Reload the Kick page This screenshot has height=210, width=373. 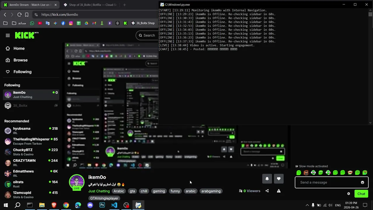tap(19, 15)
